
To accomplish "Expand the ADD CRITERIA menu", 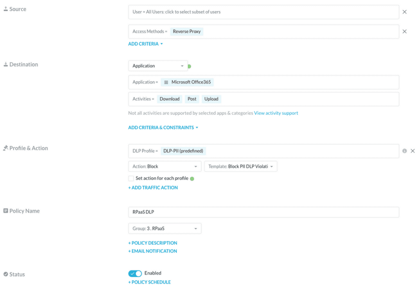I will [145, 44].
